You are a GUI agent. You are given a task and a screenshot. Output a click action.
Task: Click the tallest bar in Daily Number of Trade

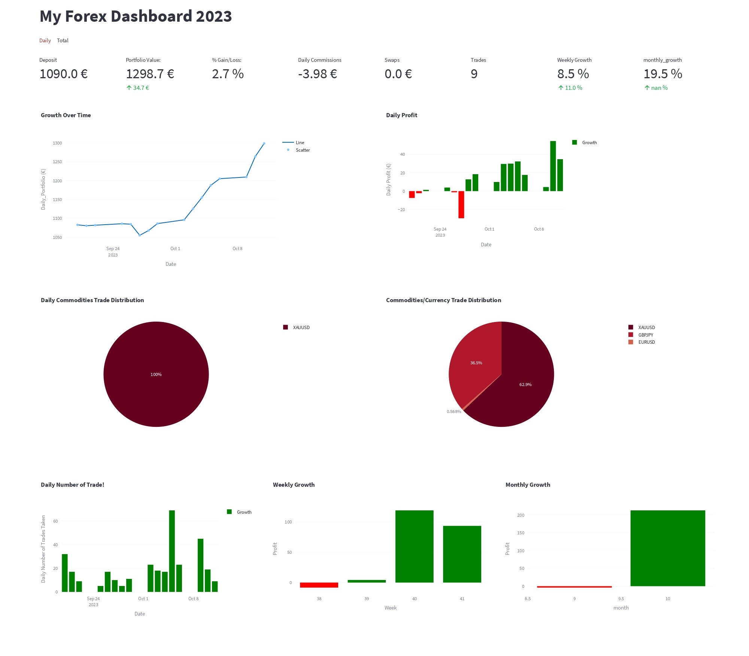point(172,551)
